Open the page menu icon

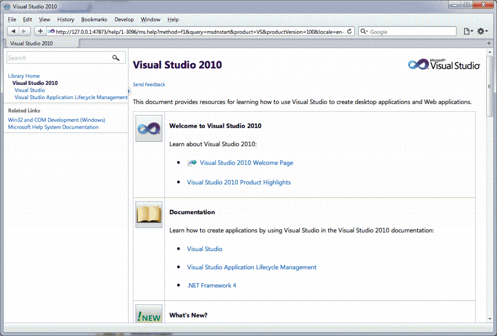coord(468,32)
